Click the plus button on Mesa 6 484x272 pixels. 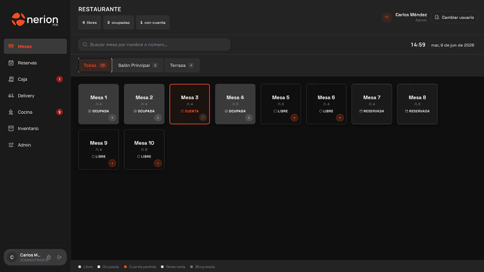tap(340, 118)
